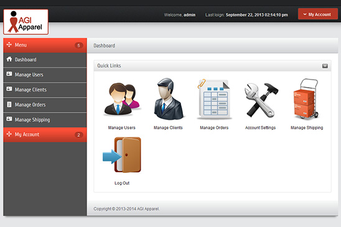Collapse the Quick Links panel using its corner icon
Viewport: 341px width, 227px height.
(325, 66)
